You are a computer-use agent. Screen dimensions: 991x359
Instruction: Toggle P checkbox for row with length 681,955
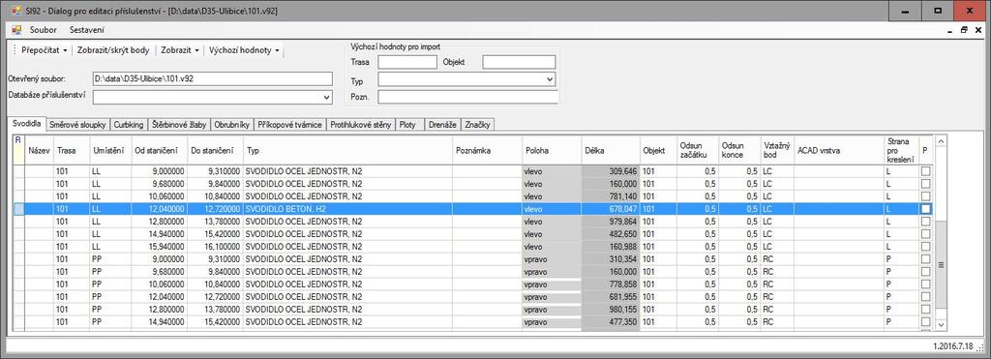925,297
